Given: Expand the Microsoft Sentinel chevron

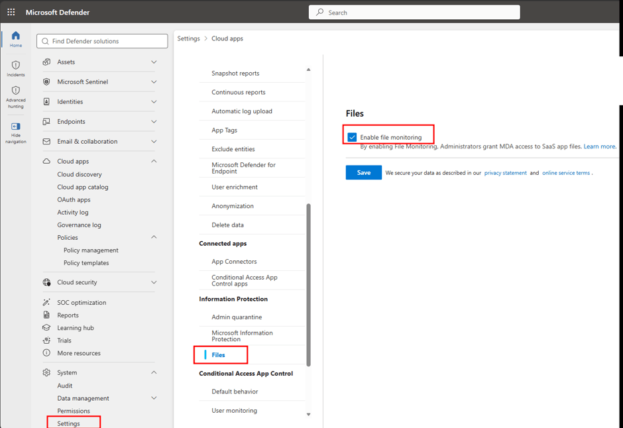Looking at the screenshot, I should [x=154, y=81].
